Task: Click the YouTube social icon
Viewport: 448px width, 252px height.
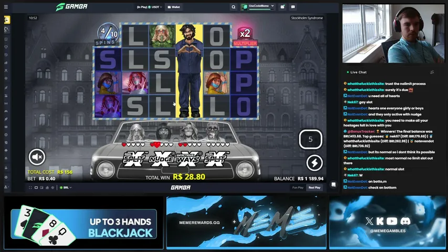Action: click(392, 221)
